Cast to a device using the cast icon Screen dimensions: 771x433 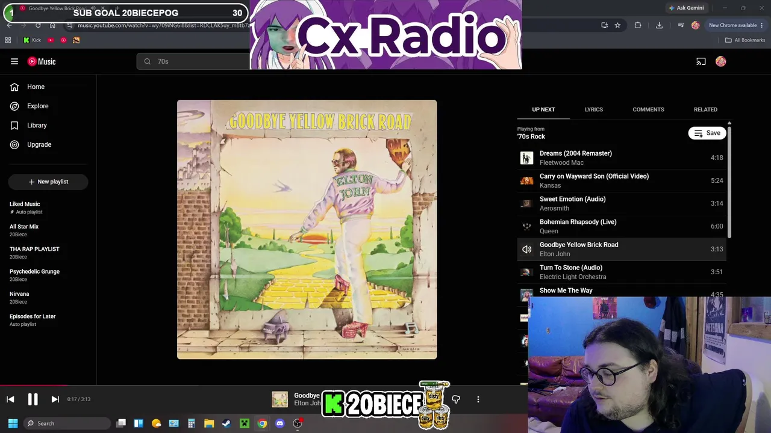coord(701,61)
